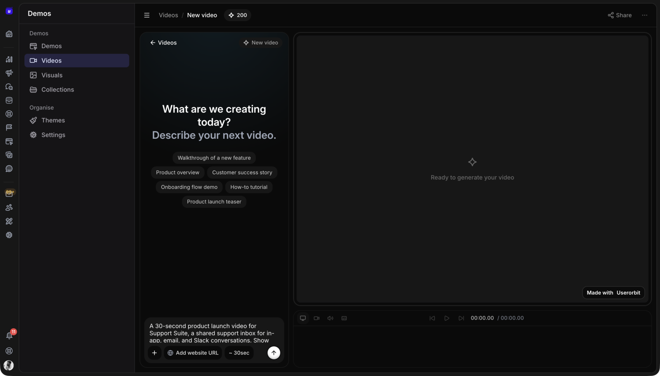
Task: Toggle the sidebar with hamburger icon
Action: point(146,15)
